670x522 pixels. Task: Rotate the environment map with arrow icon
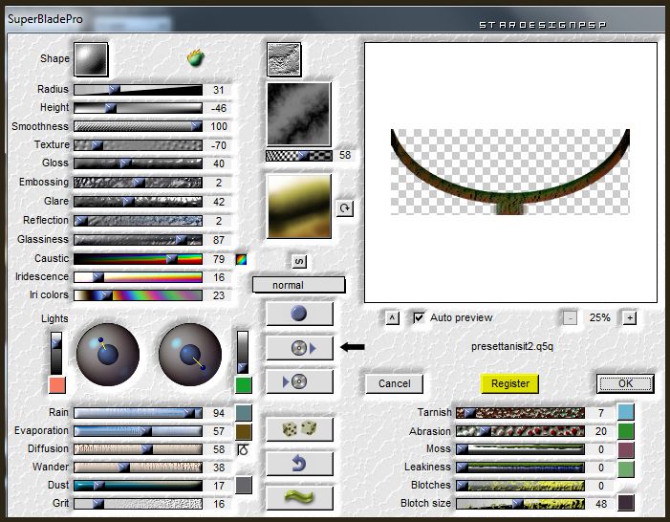tap(344, 208)
